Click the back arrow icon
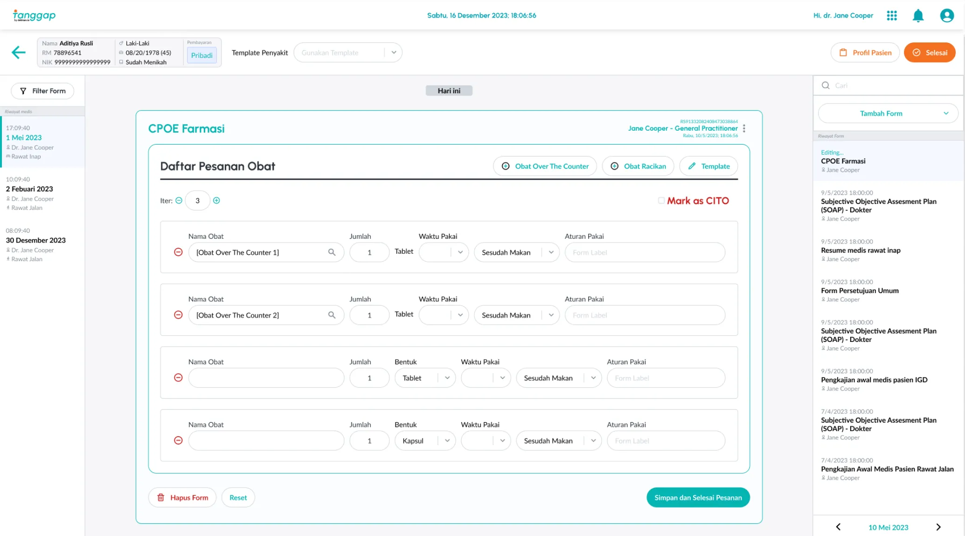 click(19, 52)
